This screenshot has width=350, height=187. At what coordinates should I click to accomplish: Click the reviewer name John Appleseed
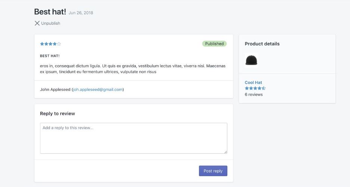(55, 90)
